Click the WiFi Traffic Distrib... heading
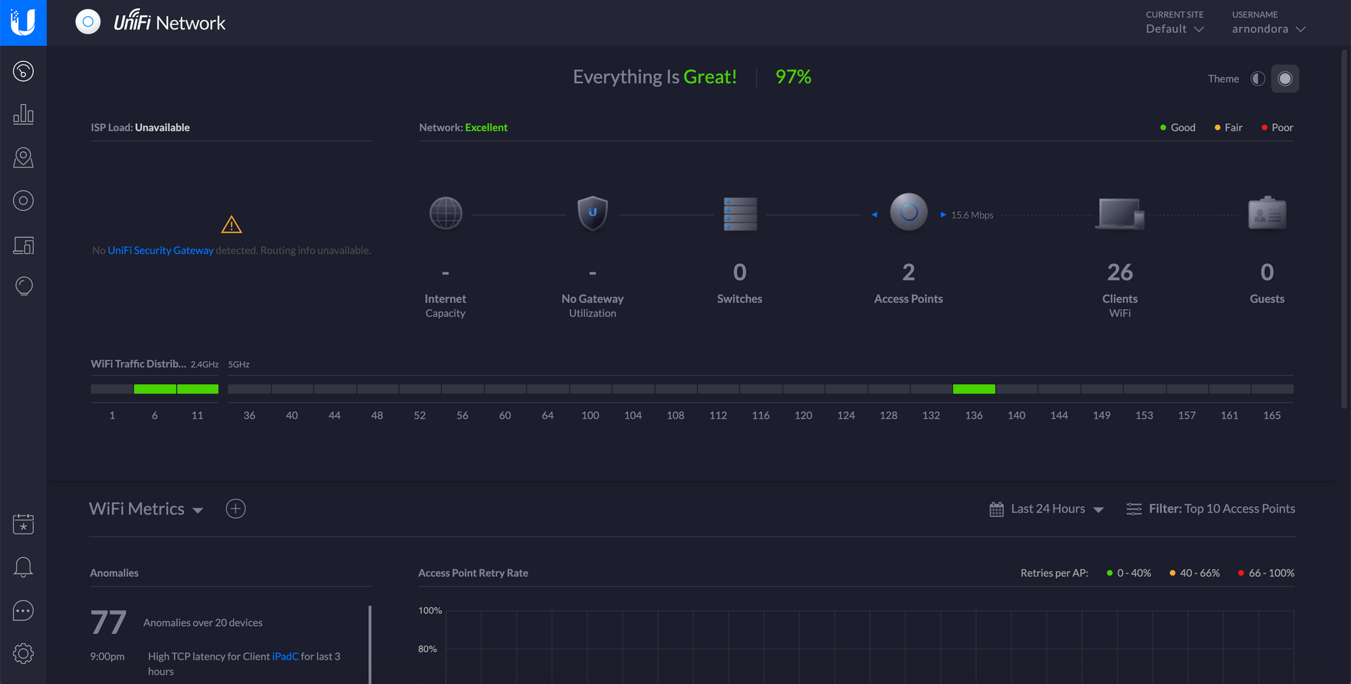 pos(138,363)
